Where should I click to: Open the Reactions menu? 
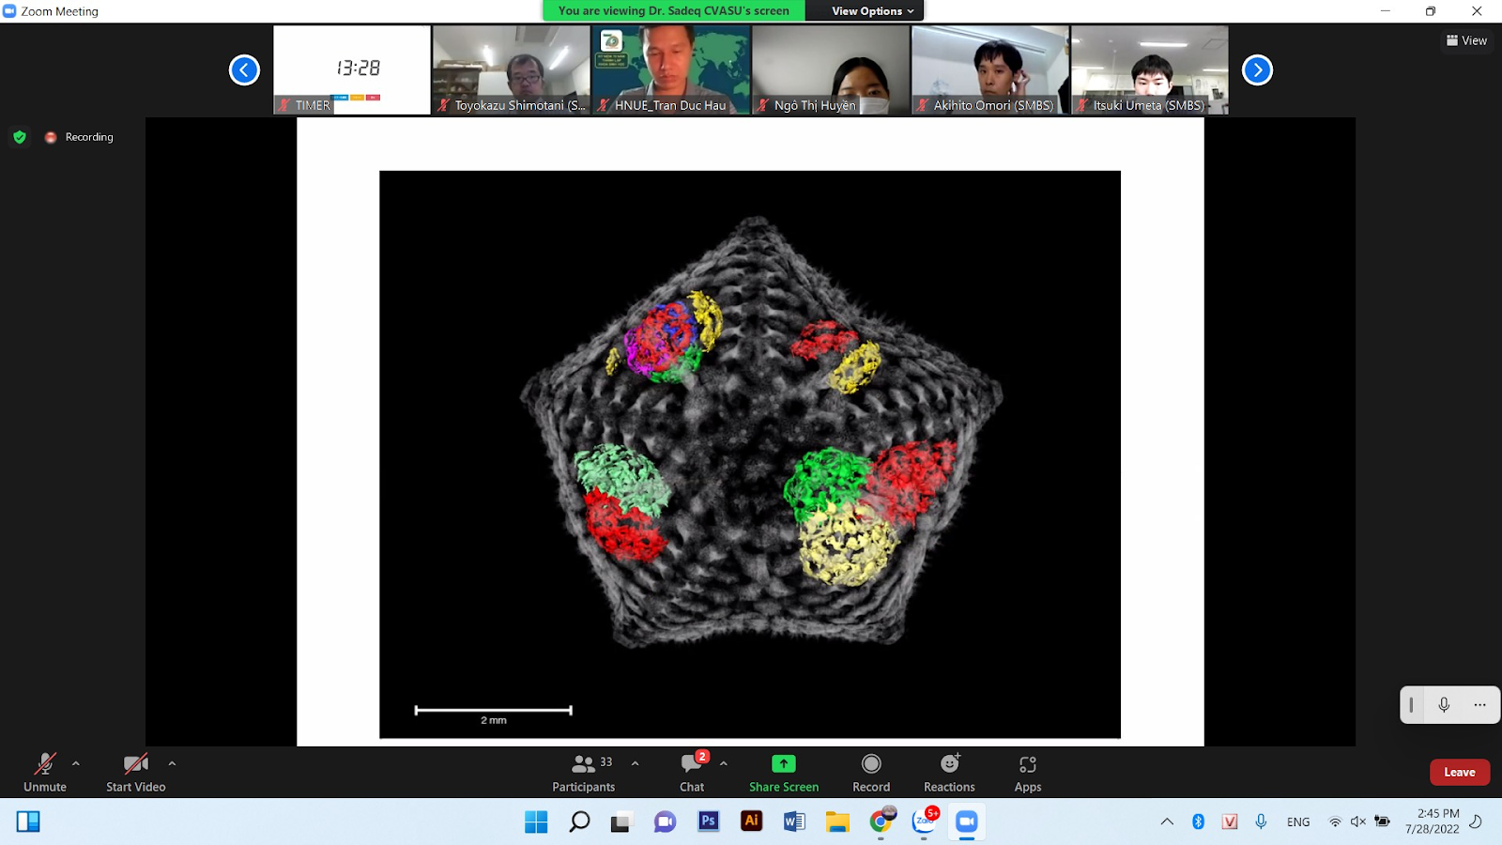click(949, 773)
